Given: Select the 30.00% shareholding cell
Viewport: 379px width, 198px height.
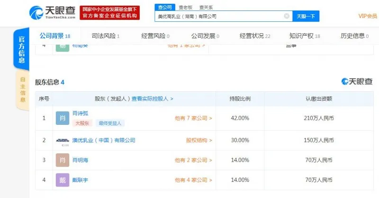Looking at the screenshot, I should coord(240,141).
